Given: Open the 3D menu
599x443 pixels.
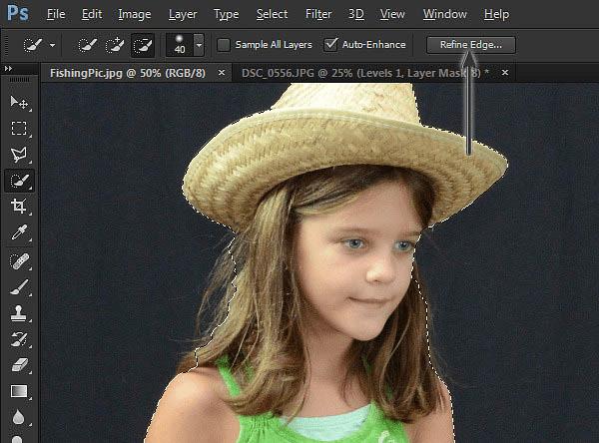Looking at the screenshot, I should 355,14.
